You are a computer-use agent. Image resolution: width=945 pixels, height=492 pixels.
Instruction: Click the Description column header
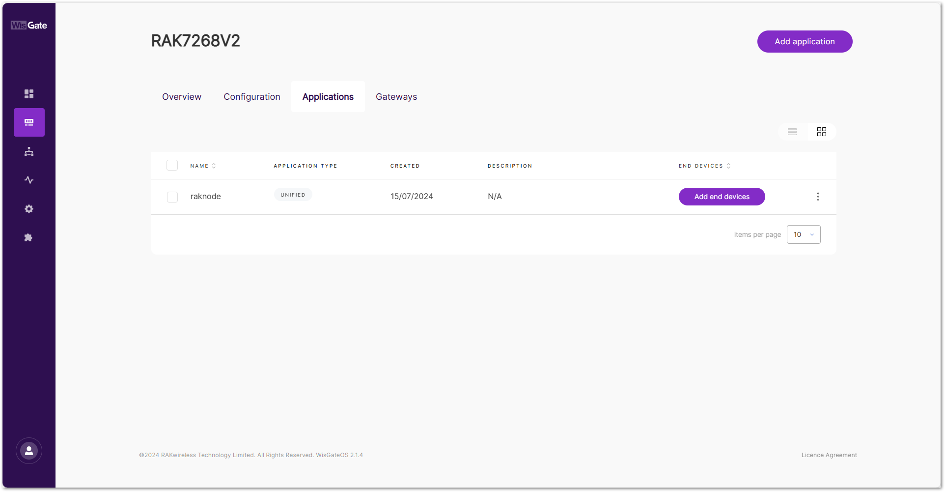click(510, 166)
